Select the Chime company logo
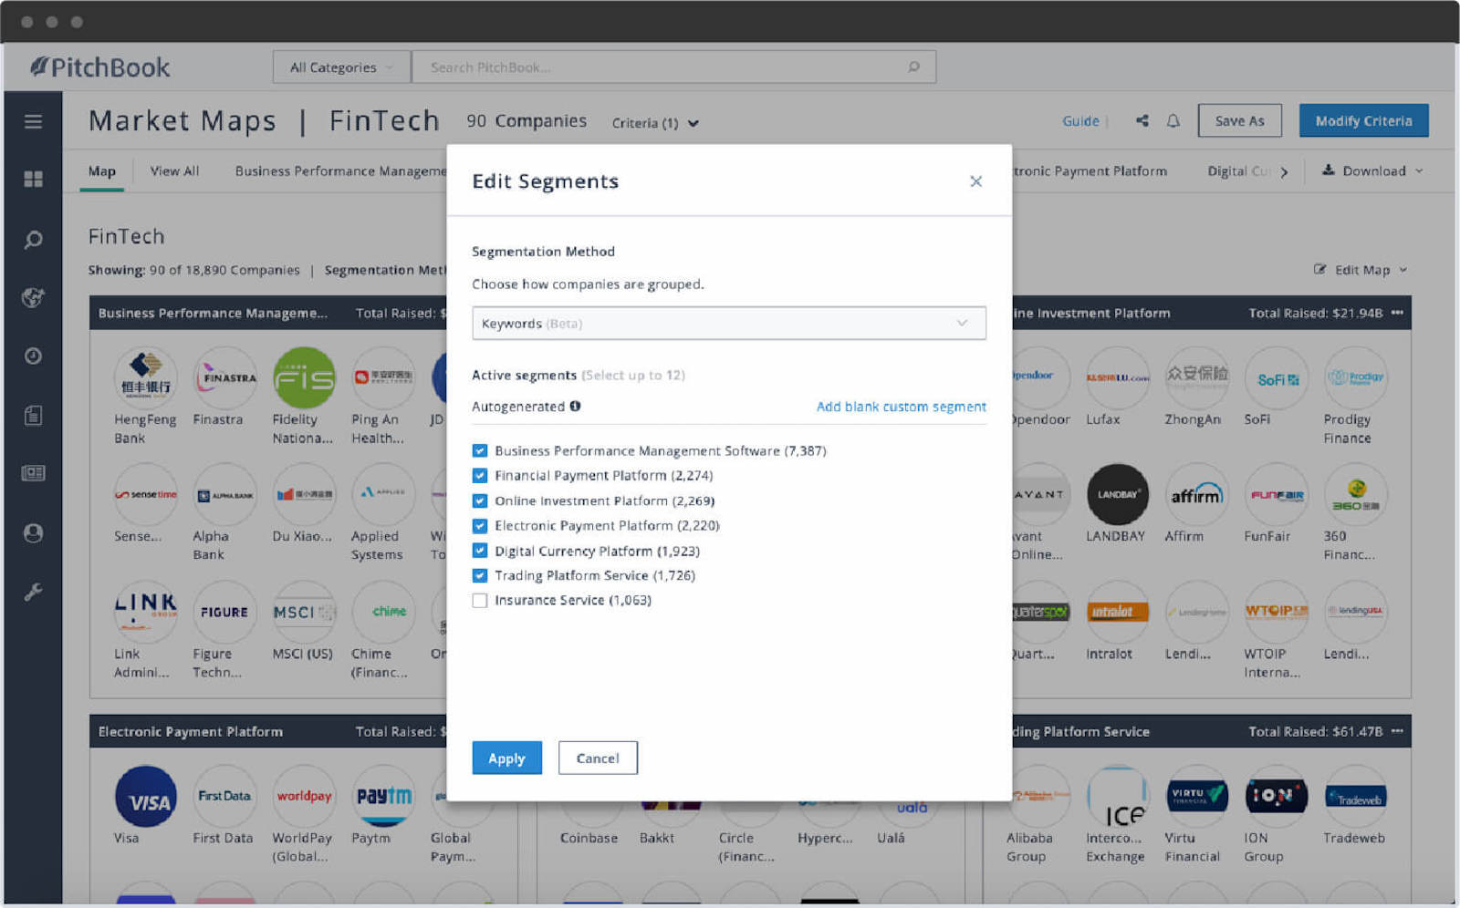The width and height of the screenshot is (1460, 908). [383, 612]
